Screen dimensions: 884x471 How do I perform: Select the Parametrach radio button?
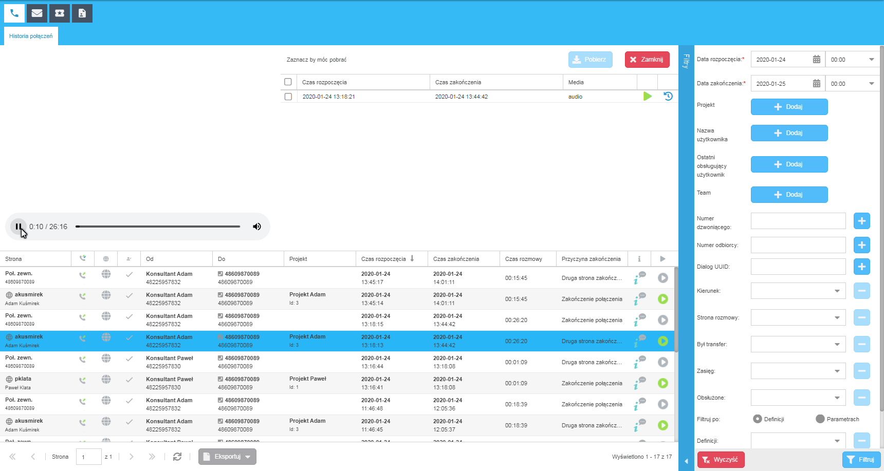(820, 419)
